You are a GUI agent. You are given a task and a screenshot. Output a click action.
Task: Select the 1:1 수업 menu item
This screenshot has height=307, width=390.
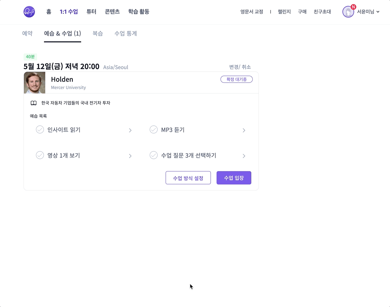pos(69,12)
